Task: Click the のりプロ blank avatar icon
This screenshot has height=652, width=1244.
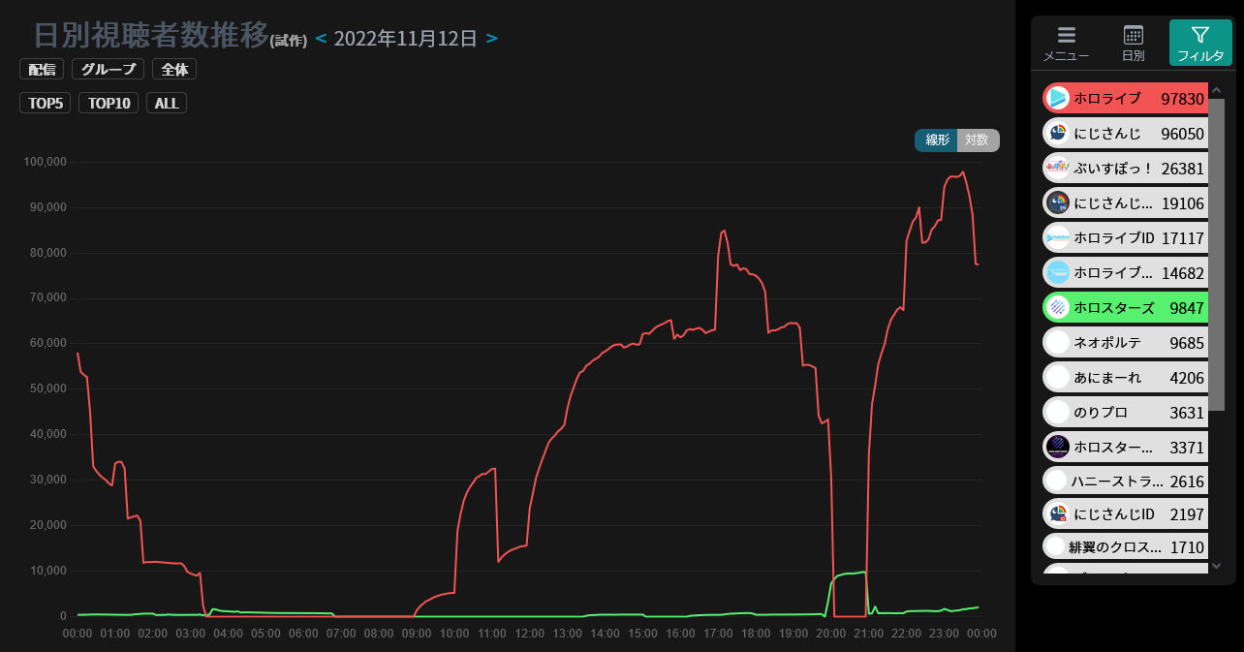Action: click(1057, 412)
